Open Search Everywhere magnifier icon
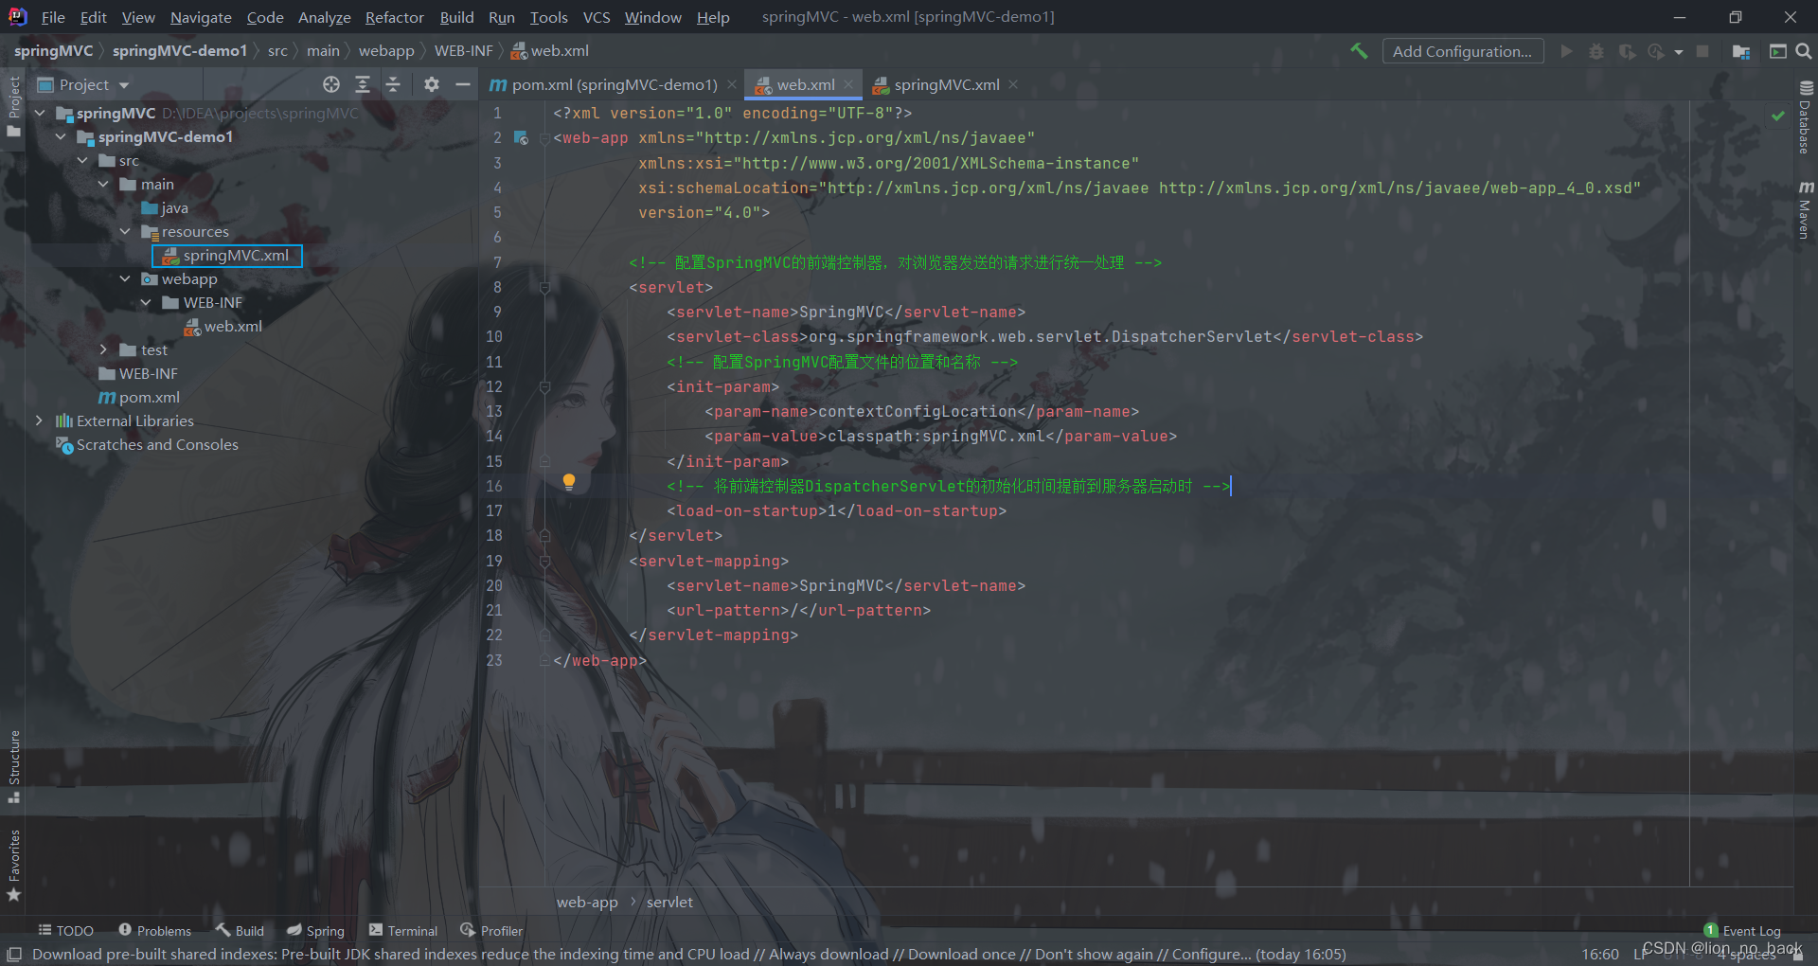1818x966 pixels. [1804, 51]
